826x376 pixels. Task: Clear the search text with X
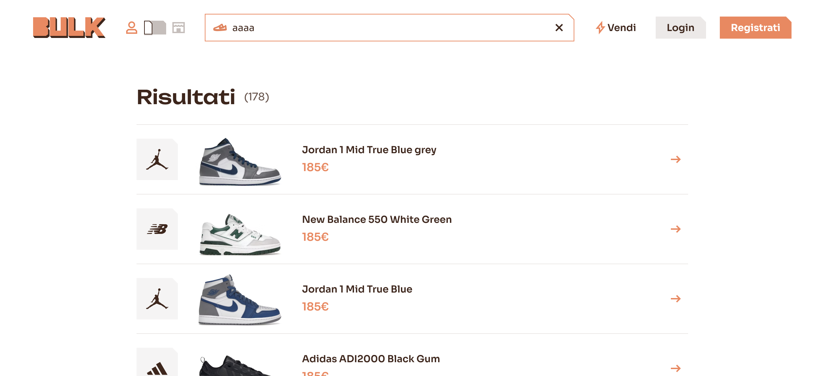[559, 28]
